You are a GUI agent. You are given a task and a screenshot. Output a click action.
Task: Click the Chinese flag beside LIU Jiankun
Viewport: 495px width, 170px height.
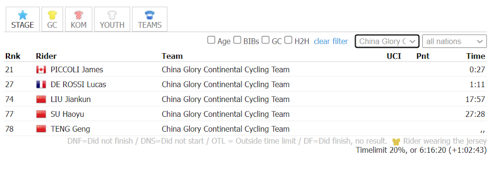pyautogui.click(x=41, y=99)
